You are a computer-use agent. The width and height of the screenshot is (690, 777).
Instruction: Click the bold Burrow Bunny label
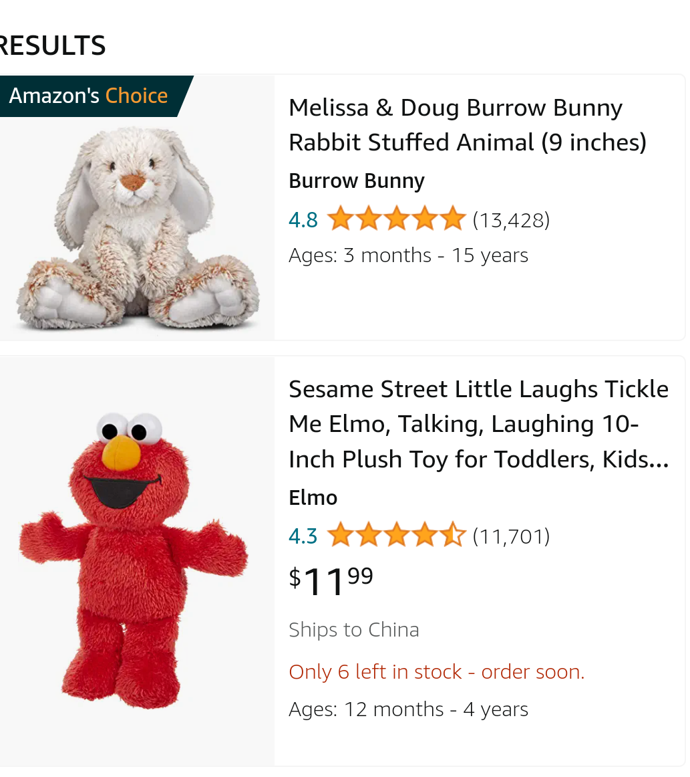(356, 181)
